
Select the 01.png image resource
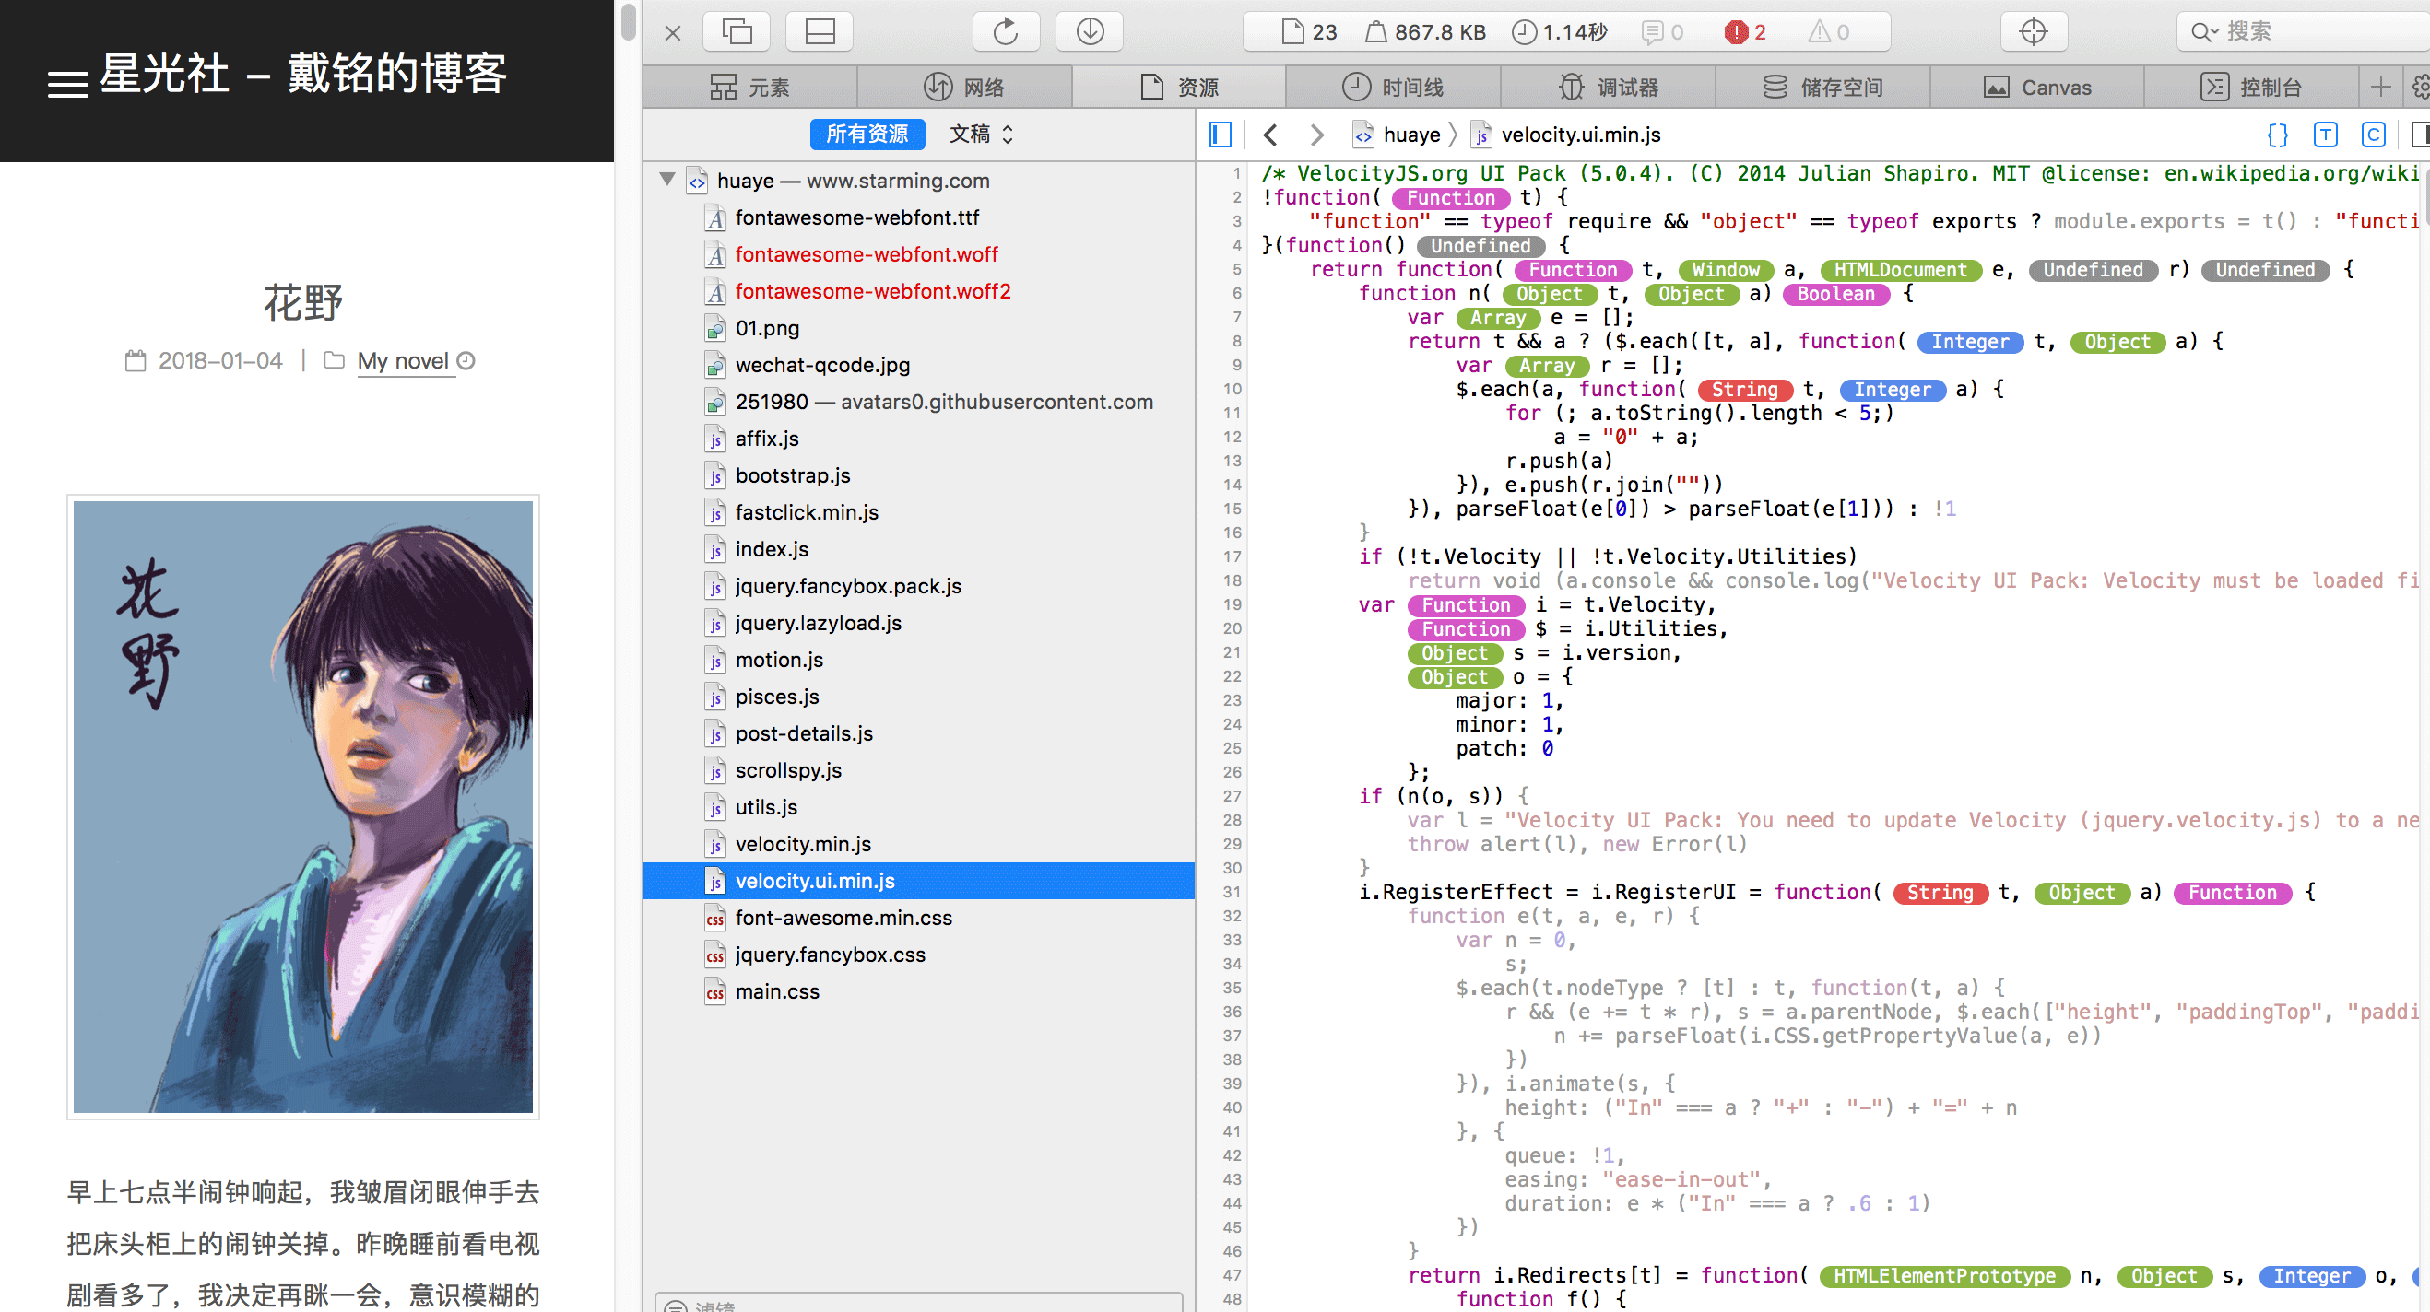click(920, 328)
